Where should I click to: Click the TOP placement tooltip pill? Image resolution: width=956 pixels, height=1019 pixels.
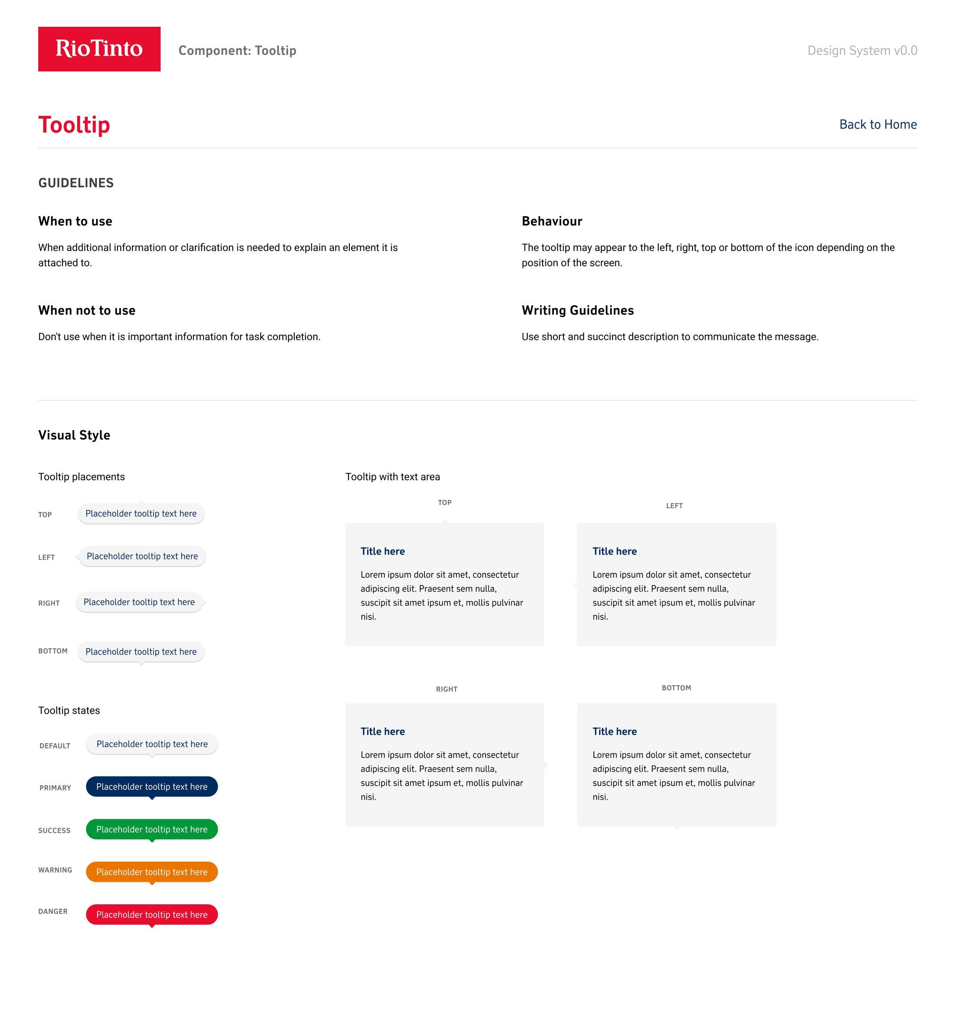click(x=141, y=514)
